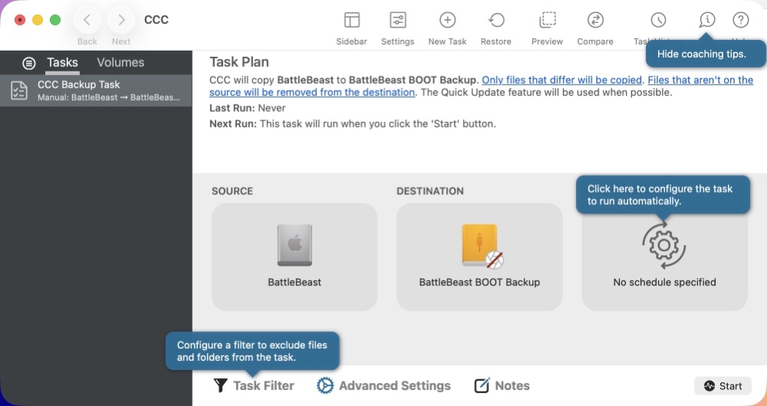Go to Next with right chevron
767x406 pixels.
click(x=121, y=20)
